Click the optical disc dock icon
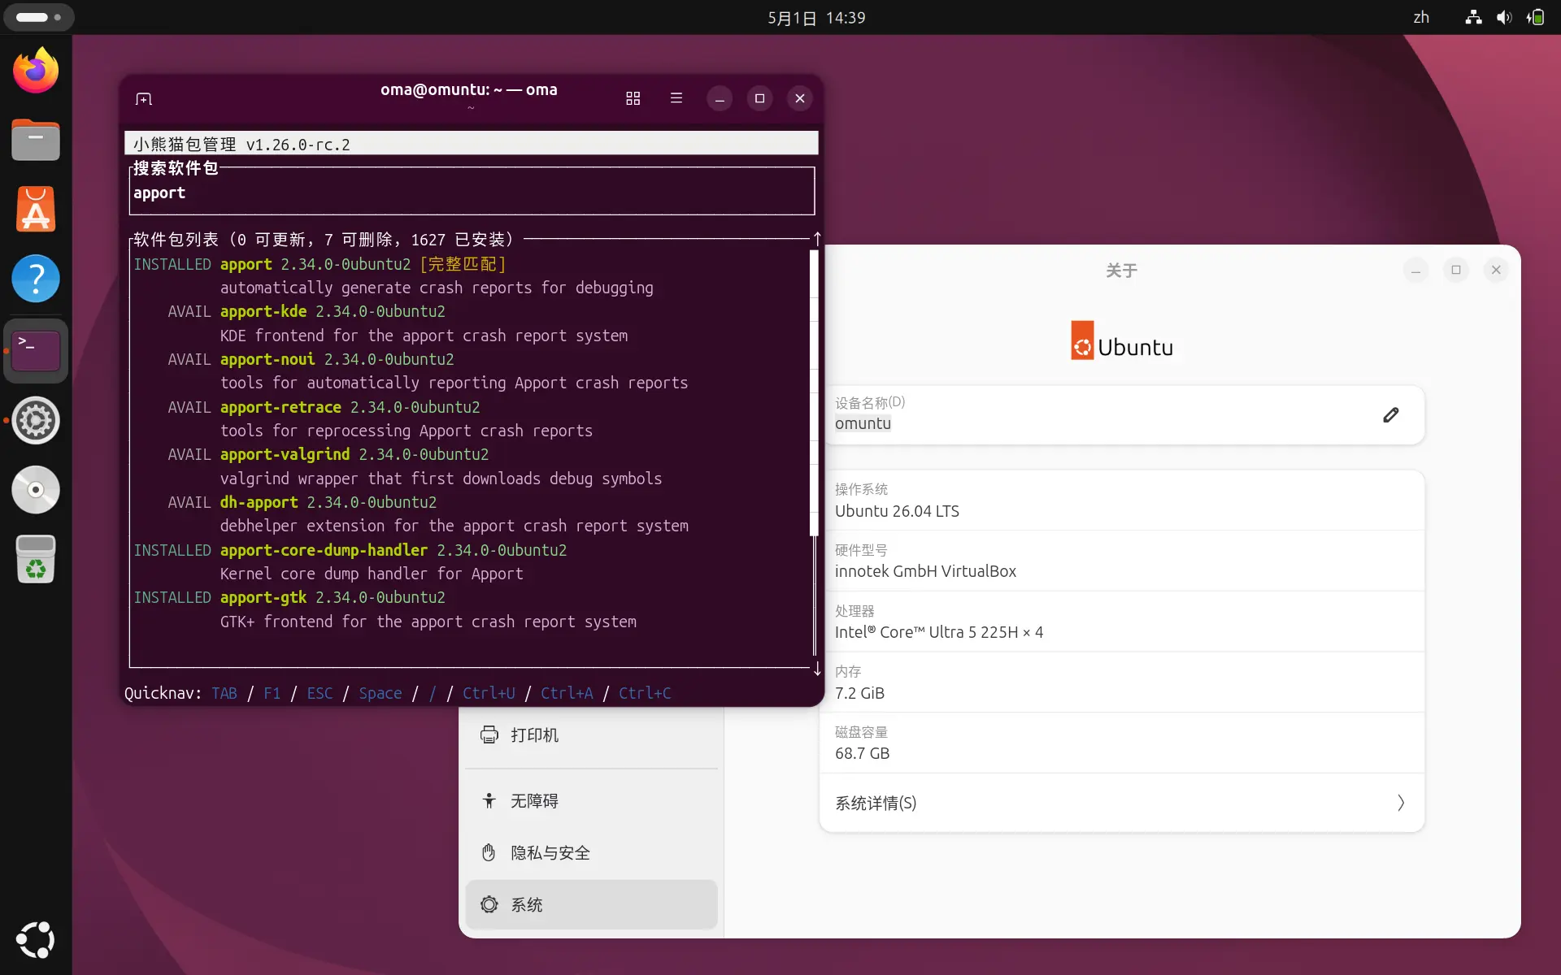This screenshot has width=1561, height=975. point(36,490)
